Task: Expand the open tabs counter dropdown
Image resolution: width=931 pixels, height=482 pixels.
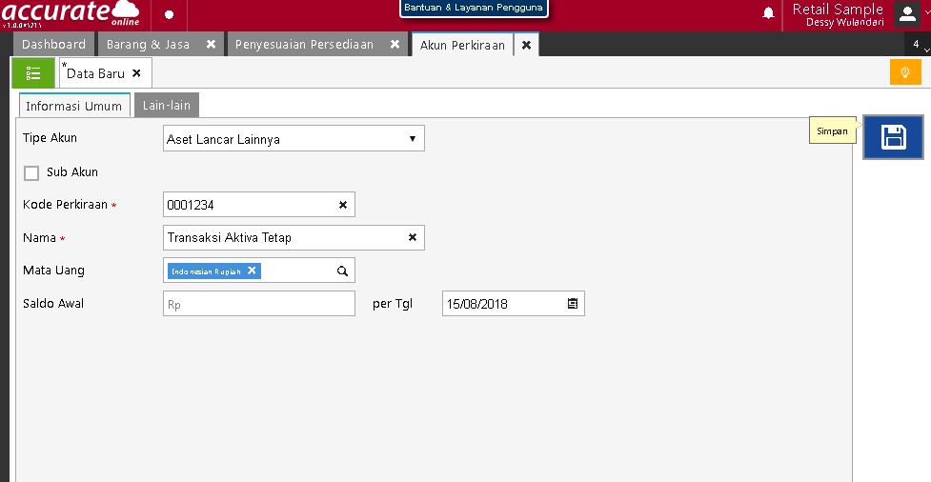Action: click(918, 45)
